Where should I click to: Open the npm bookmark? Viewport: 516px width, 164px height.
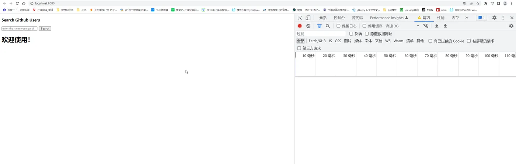441,10
